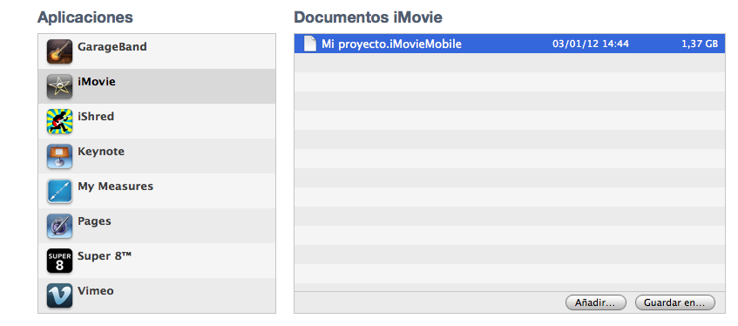Image resolution: width=738 pixels, height=326 pixels.
Task: Click the Añadir... button
Action: point(596,303)
